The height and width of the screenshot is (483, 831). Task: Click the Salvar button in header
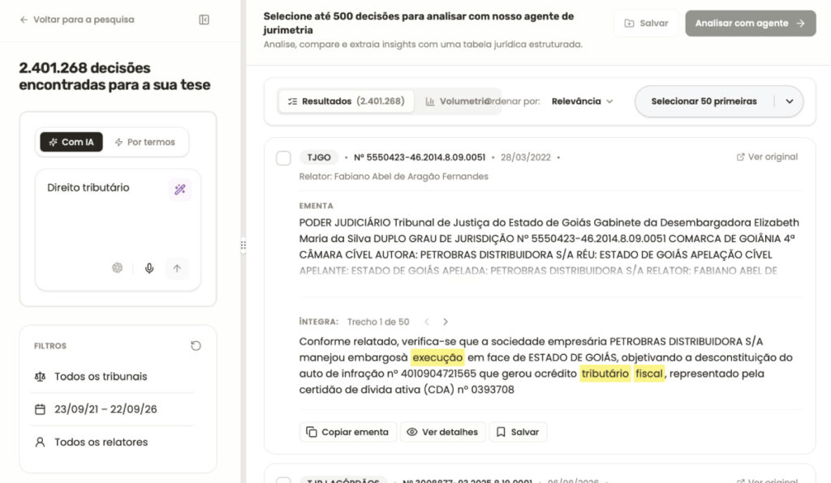[x=646, y=24]
